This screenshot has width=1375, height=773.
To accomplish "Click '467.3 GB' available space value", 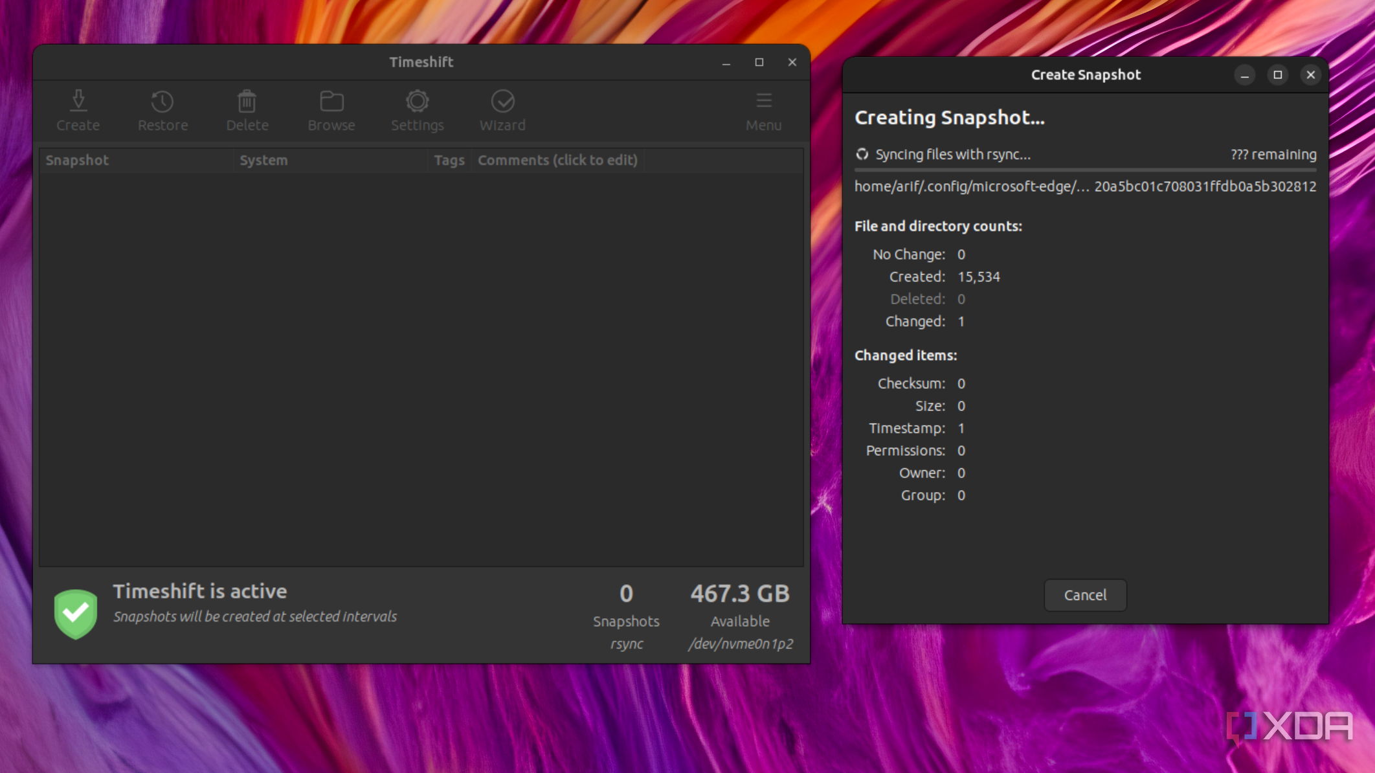I will tap(740, 594).
